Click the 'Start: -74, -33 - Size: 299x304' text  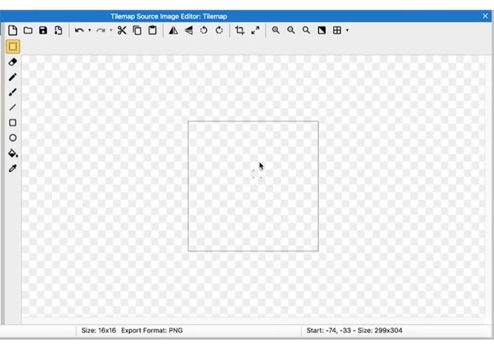point(354,331)
